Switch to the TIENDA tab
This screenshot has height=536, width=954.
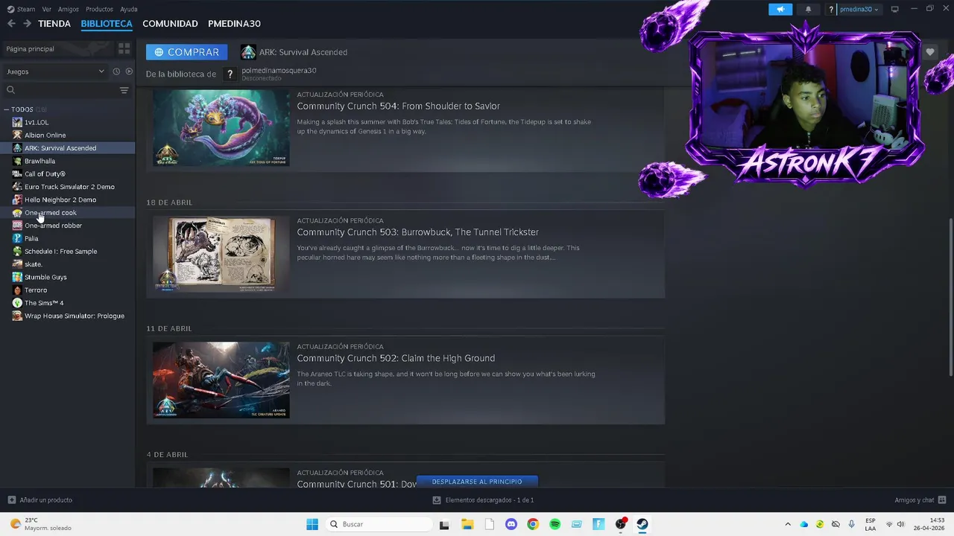pyautogui.click(x=54, y=24)
